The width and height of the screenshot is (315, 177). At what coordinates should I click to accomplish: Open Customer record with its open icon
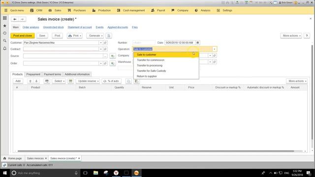(105, 43)
